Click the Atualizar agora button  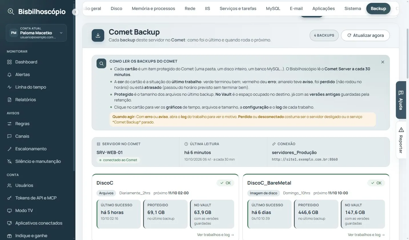click(x=365, y=35)
